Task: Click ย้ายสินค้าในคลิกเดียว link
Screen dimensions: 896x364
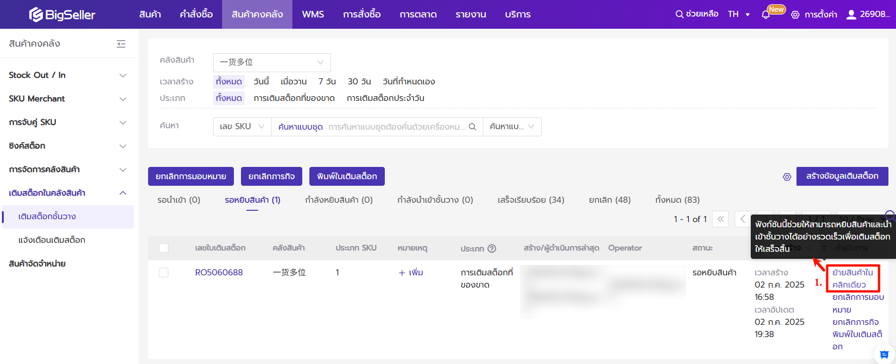Action: pyautogui.click(x=853, y=279)
